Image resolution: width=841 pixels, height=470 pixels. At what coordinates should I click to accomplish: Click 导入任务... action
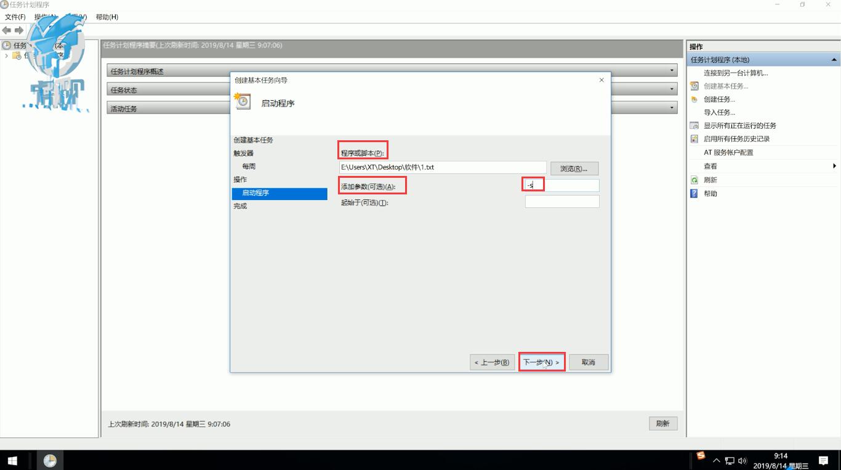click(x=719, y=113)
